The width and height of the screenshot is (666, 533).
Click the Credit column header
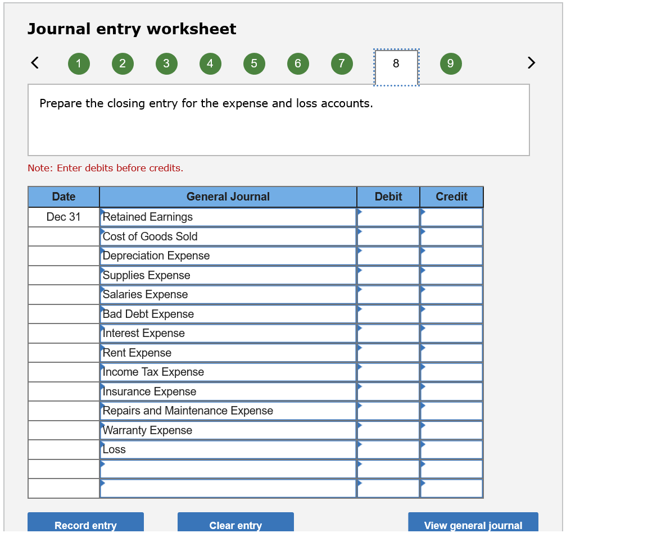pyautogui.click(x=451, y=197)
